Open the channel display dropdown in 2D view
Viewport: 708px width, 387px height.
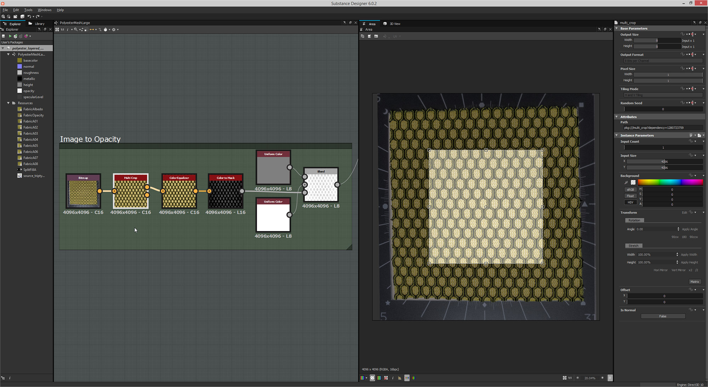pos(366,378)
